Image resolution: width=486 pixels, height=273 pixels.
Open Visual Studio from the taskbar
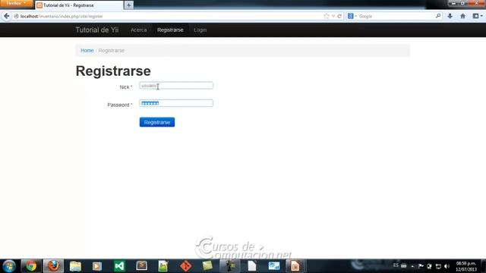click(x=119, y=266)
